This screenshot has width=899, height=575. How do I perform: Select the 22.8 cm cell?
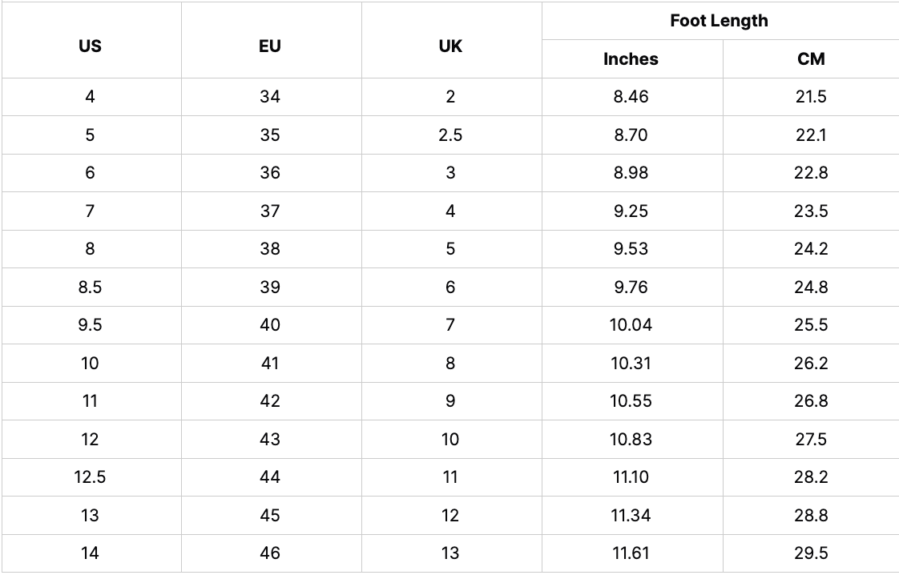(811, 173)
